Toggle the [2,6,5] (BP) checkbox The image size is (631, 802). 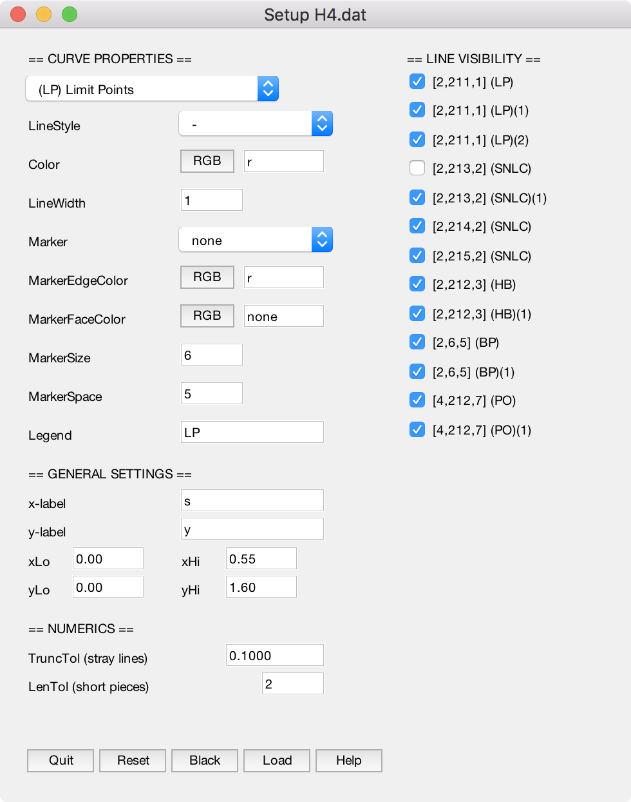[417, 342]
